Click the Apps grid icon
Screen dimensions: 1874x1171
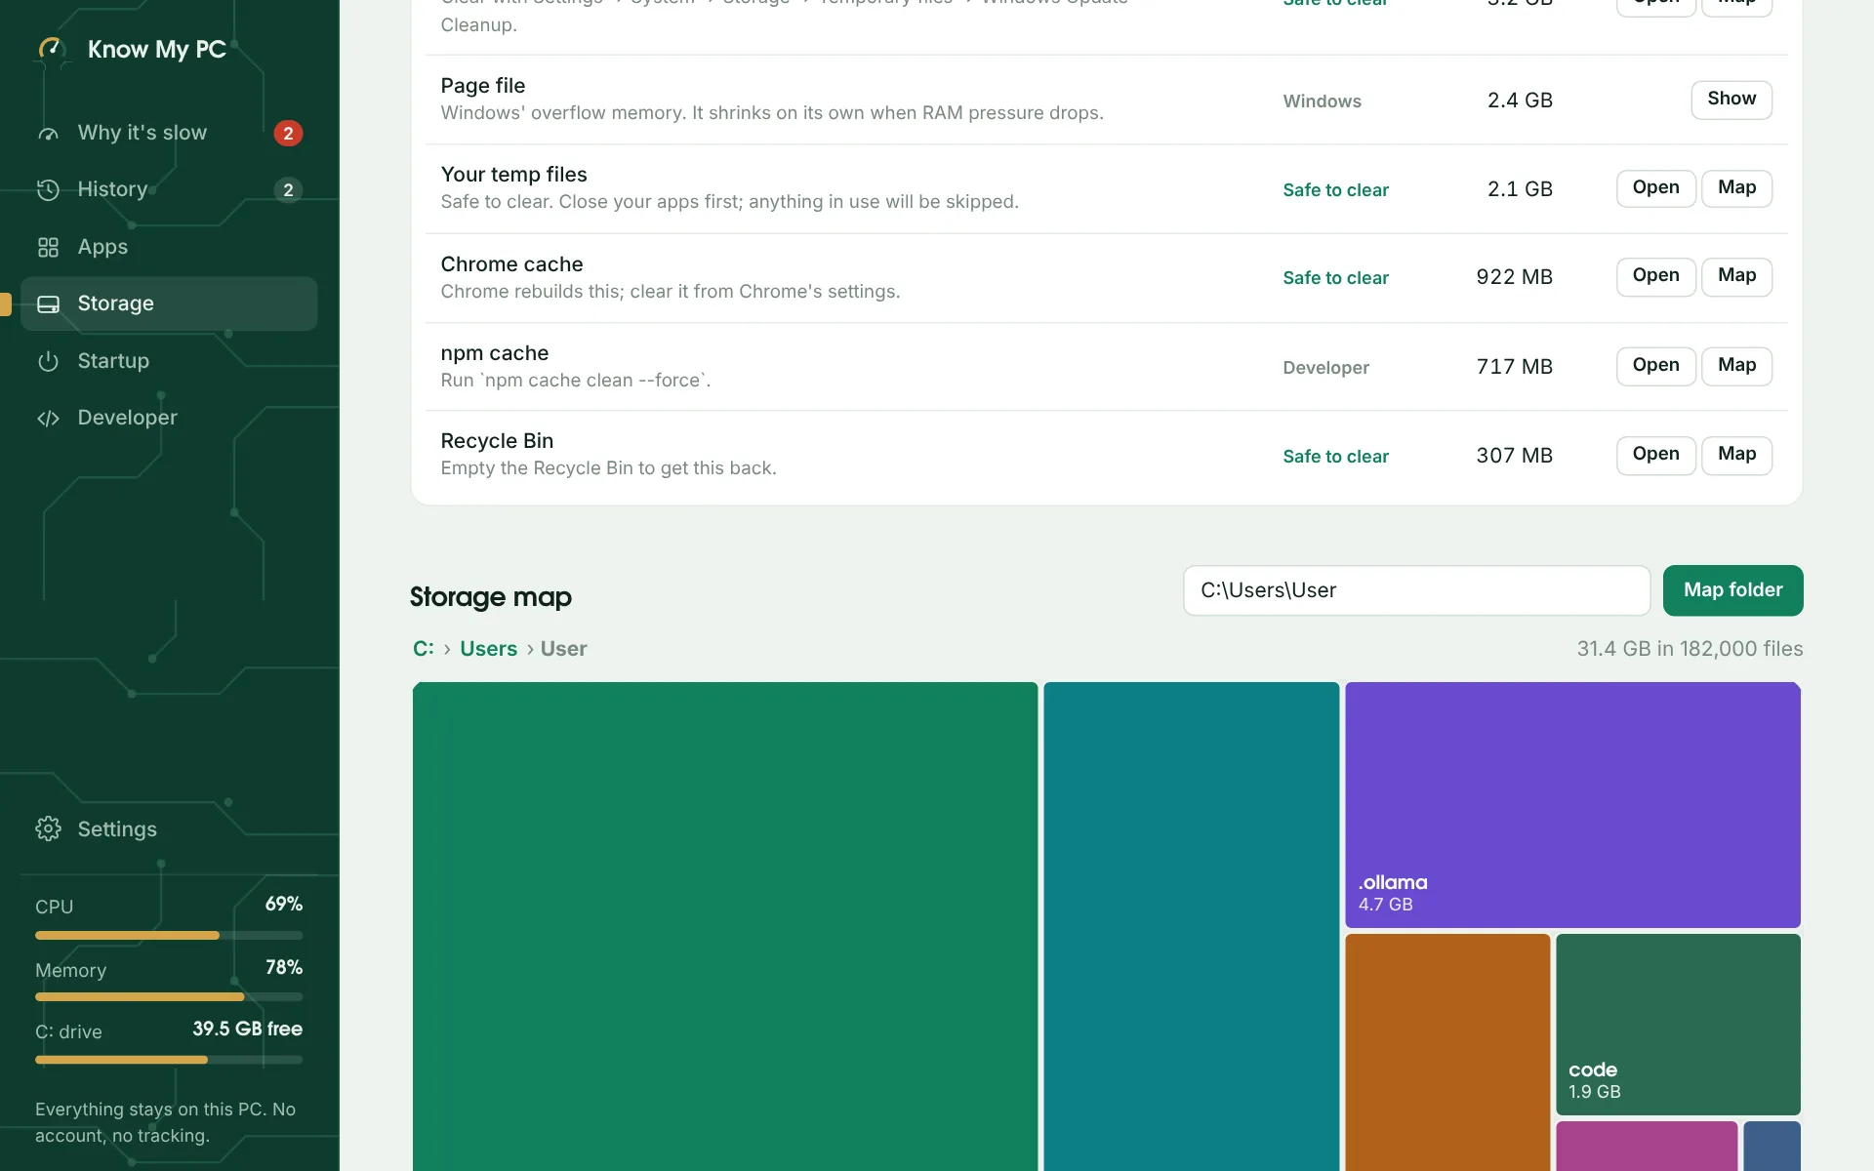(48, 248)
